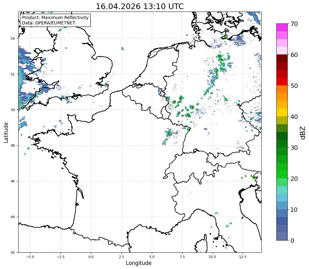Image resolution: width=309 pixels, height=269 pixels.
Task: Click the 44 latitude tick label
Action: (13, 217)
